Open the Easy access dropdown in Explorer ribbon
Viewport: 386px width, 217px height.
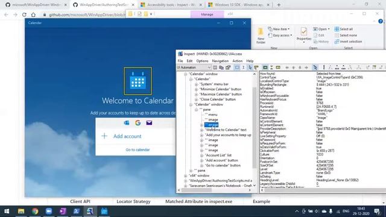point(280,36)
